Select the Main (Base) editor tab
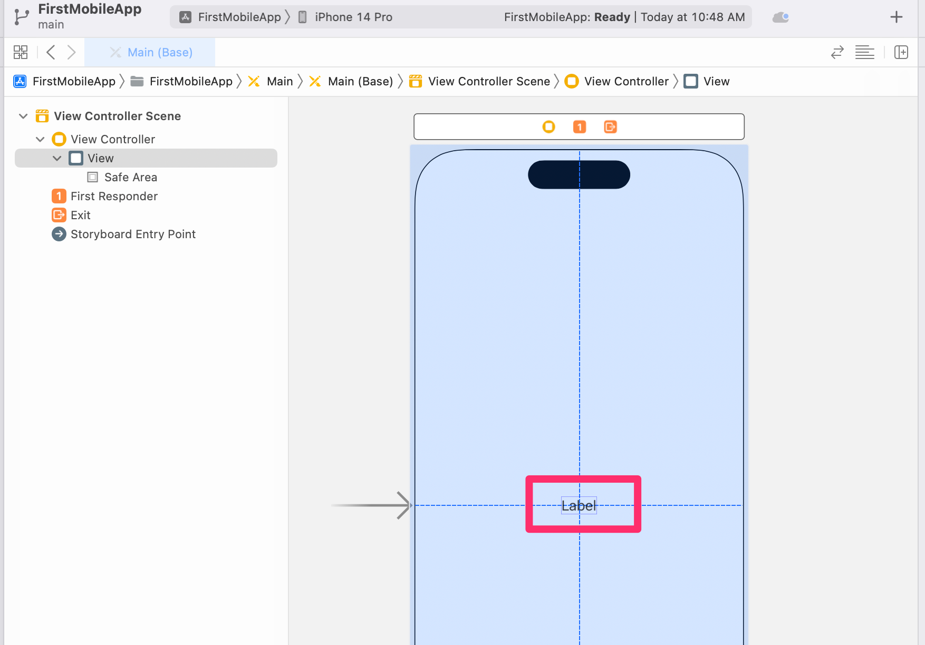Image resolution: width=925 pixels, height=645 pixels. [150, 52]
